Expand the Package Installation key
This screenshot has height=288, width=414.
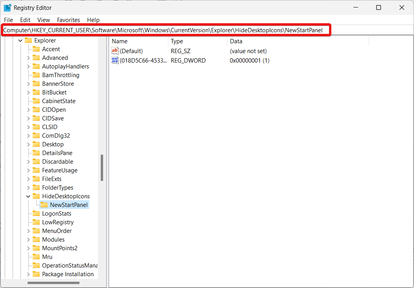tap(28, 274)
